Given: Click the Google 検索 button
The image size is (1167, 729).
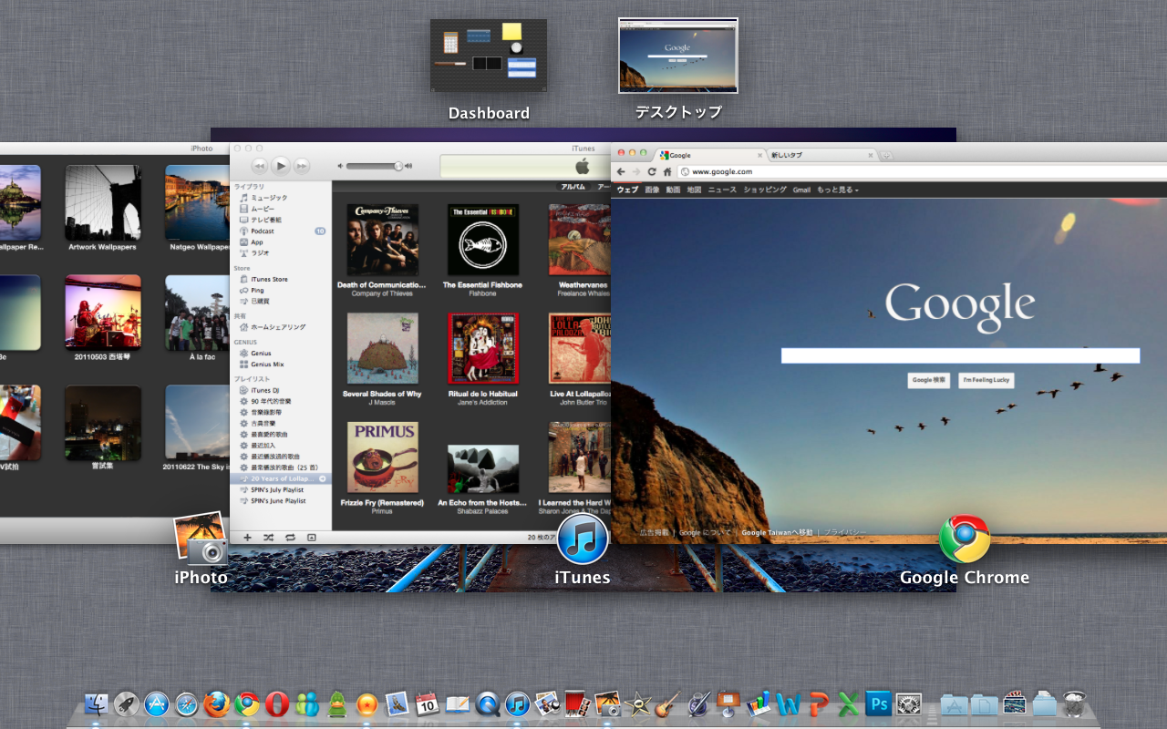Looking at the screenshot, I should (929, 380).
